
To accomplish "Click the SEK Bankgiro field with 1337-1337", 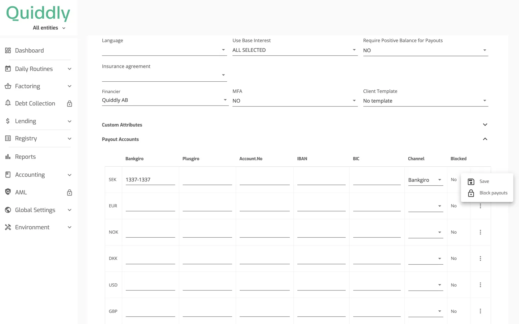I will [150, 180].
